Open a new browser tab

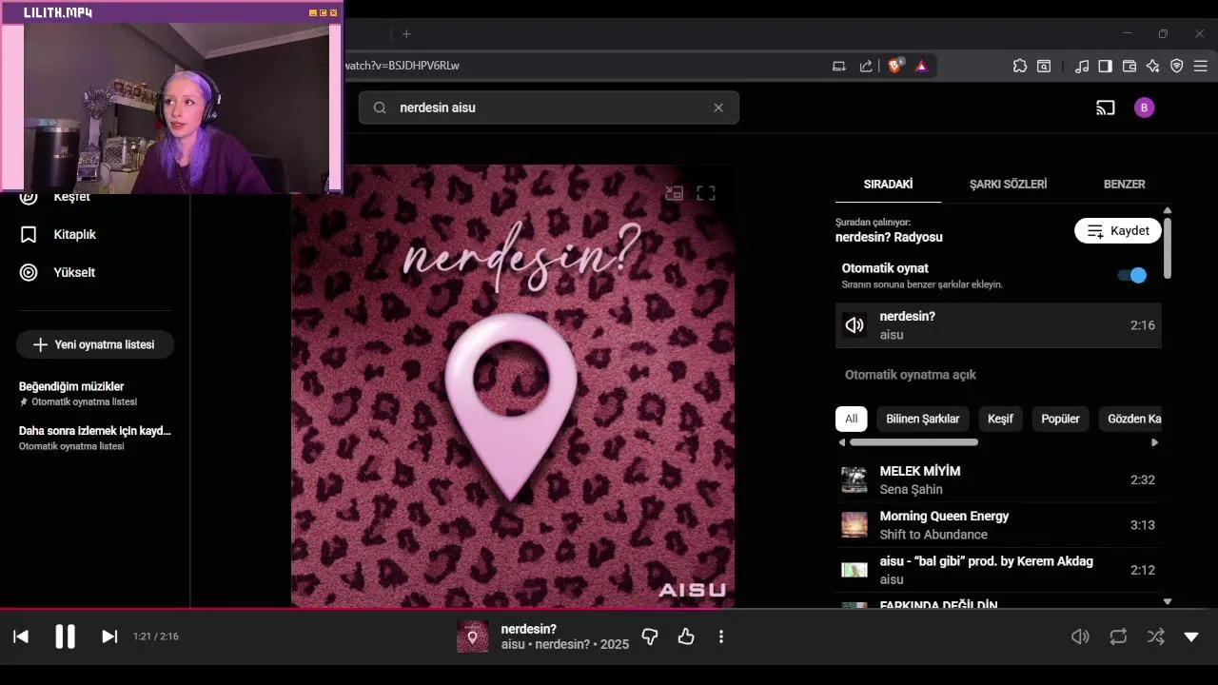(406, 34)
